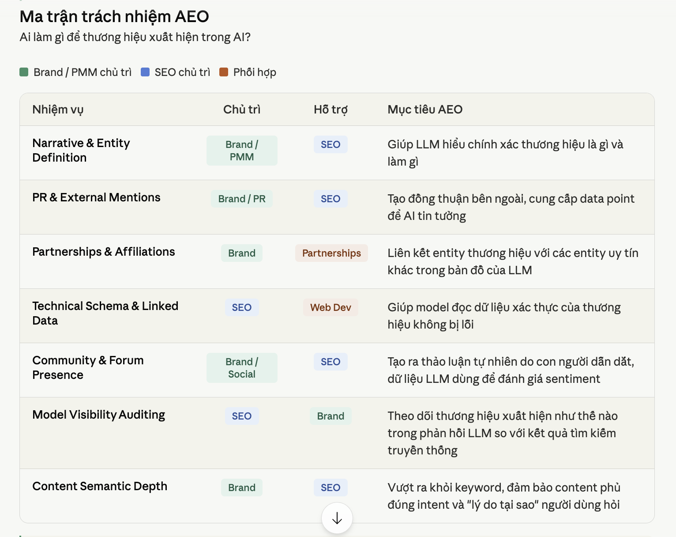676x537 pixels.
Task: Click the 'Tạo ra thảo luận tự nhiên' description
Action: click(511, 370)
